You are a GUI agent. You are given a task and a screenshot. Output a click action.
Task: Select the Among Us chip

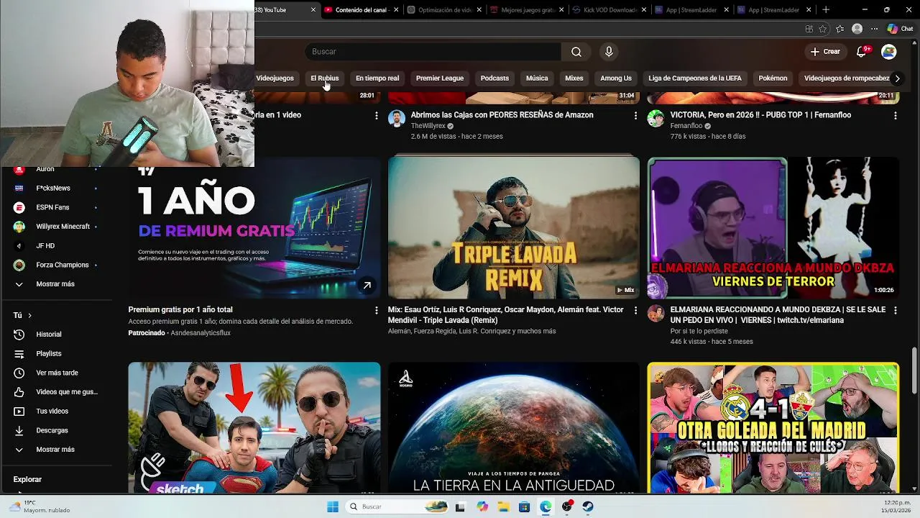[x=616, y=78]
